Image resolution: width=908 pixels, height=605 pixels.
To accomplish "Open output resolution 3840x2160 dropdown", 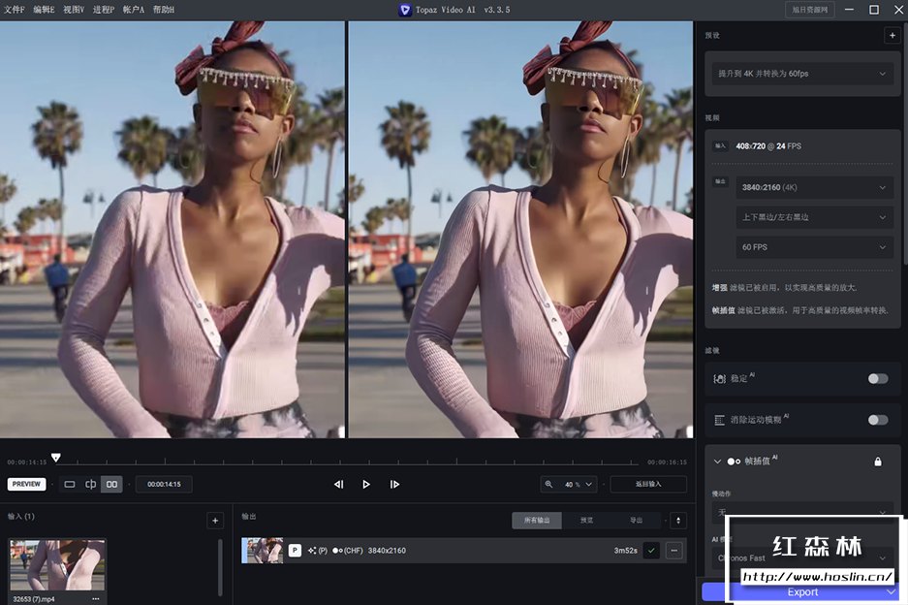I will coord(814,187).
